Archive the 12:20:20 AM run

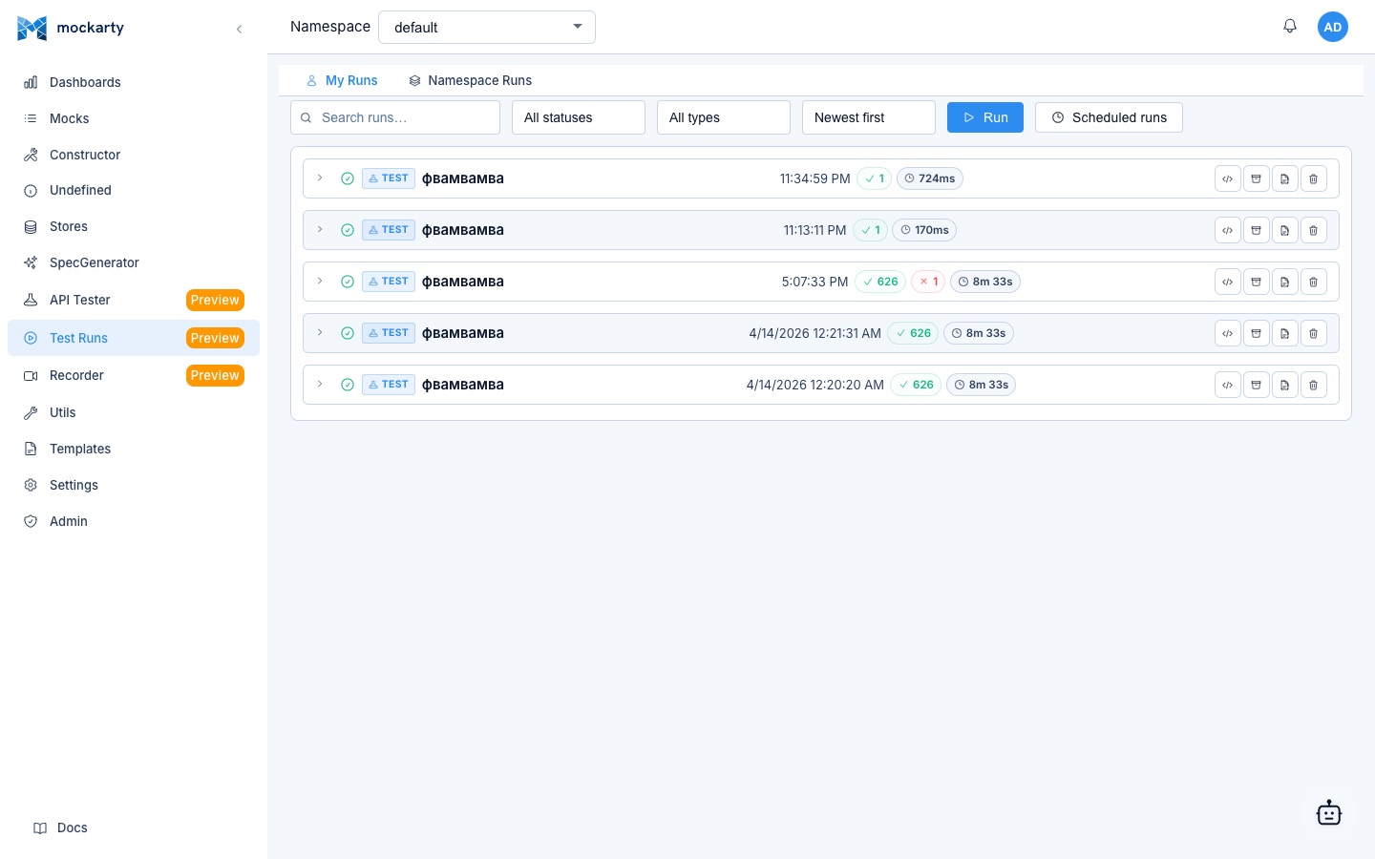point(1257,385)
